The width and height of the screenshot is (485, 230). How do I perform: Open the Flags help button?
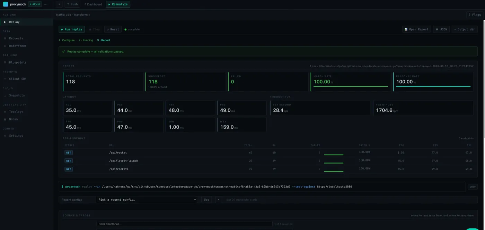pos(475,15)
